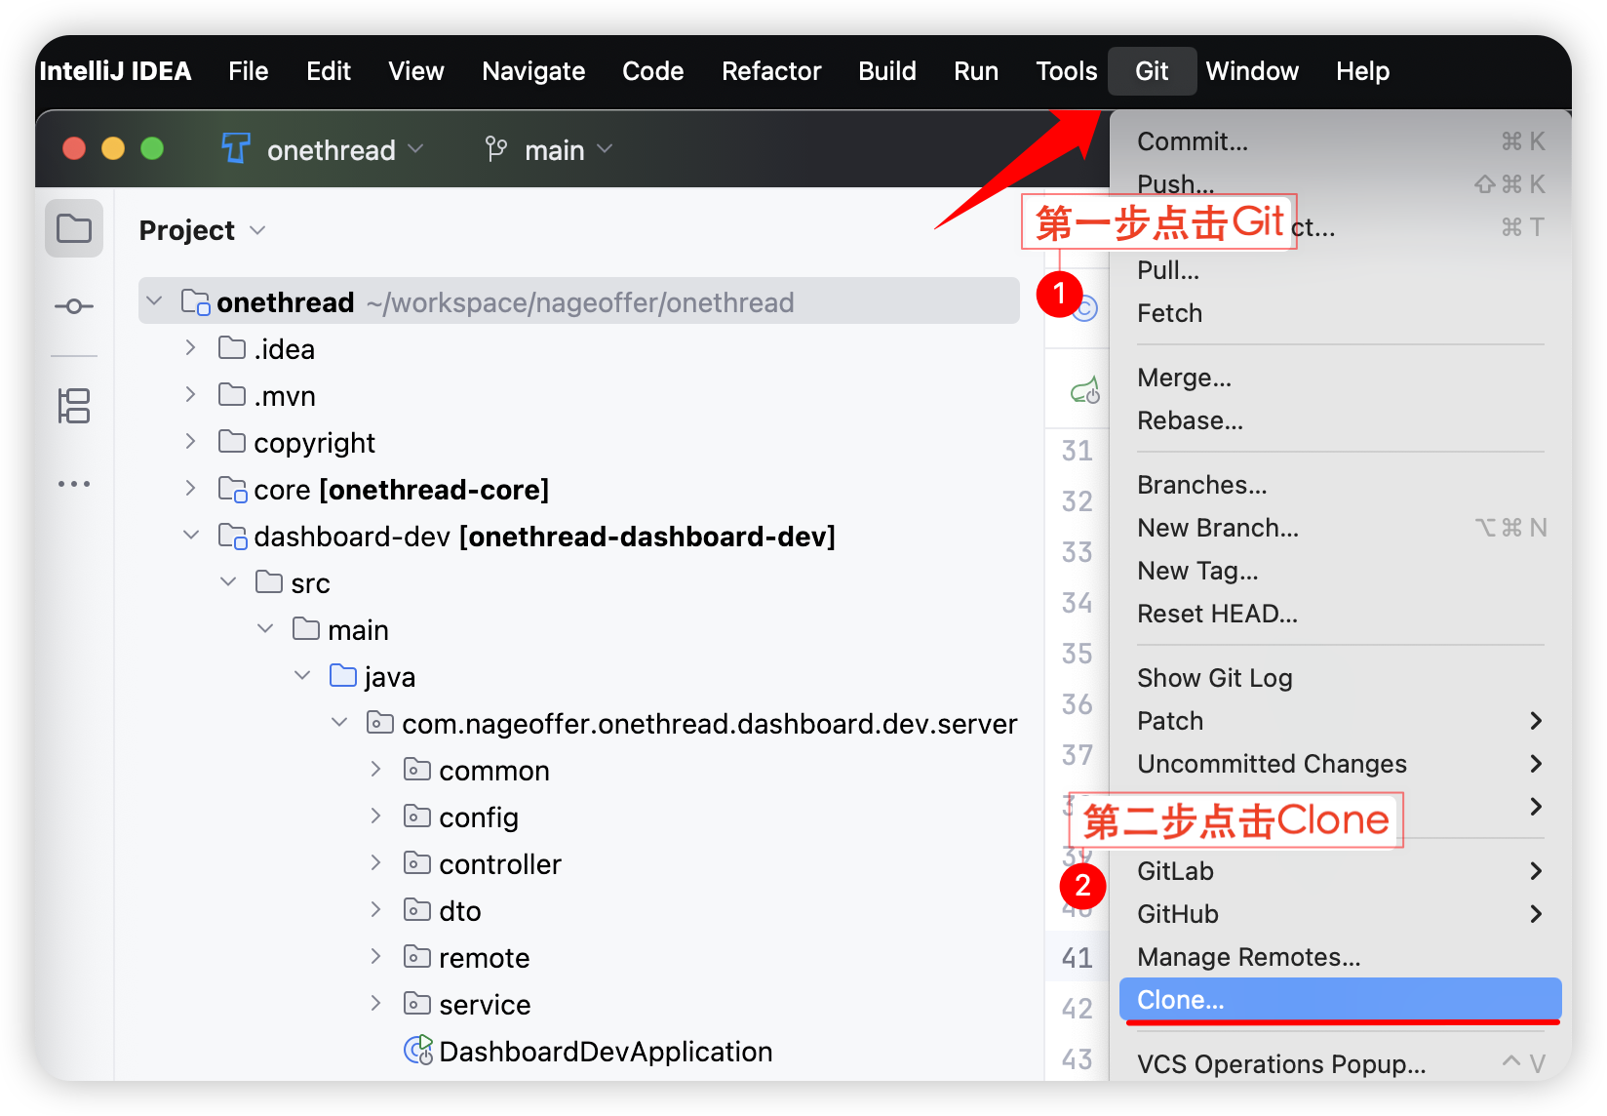Image resolution: width=1607 pixels, height=1116 pixels.
Task: Click the .mvn folder icon
Action: coord(232,395)
